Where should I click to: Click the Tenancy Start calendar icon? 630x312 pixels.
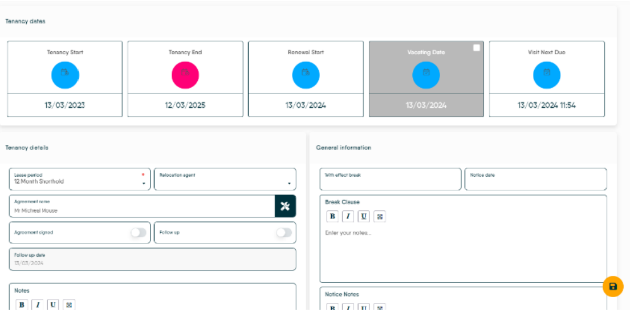point(65,75)
